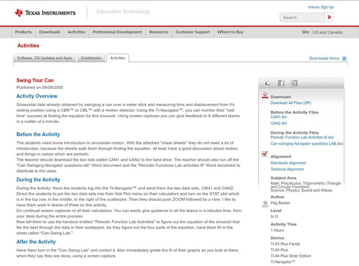Click device TI-83 Plus Family
Screen dimensions: 359x266
285,244
